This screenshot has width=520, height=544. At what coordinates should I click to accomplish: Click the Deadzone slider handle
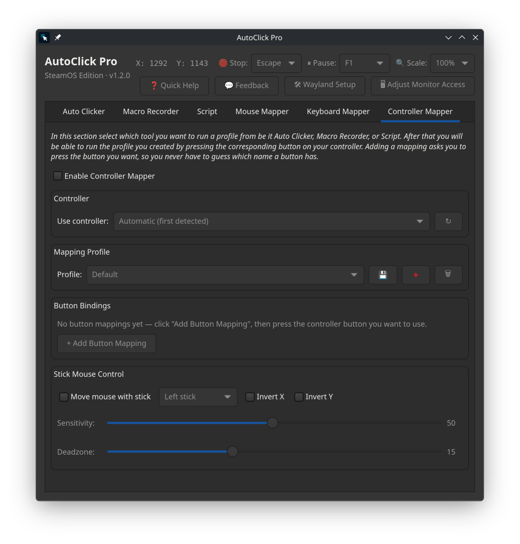232,452
